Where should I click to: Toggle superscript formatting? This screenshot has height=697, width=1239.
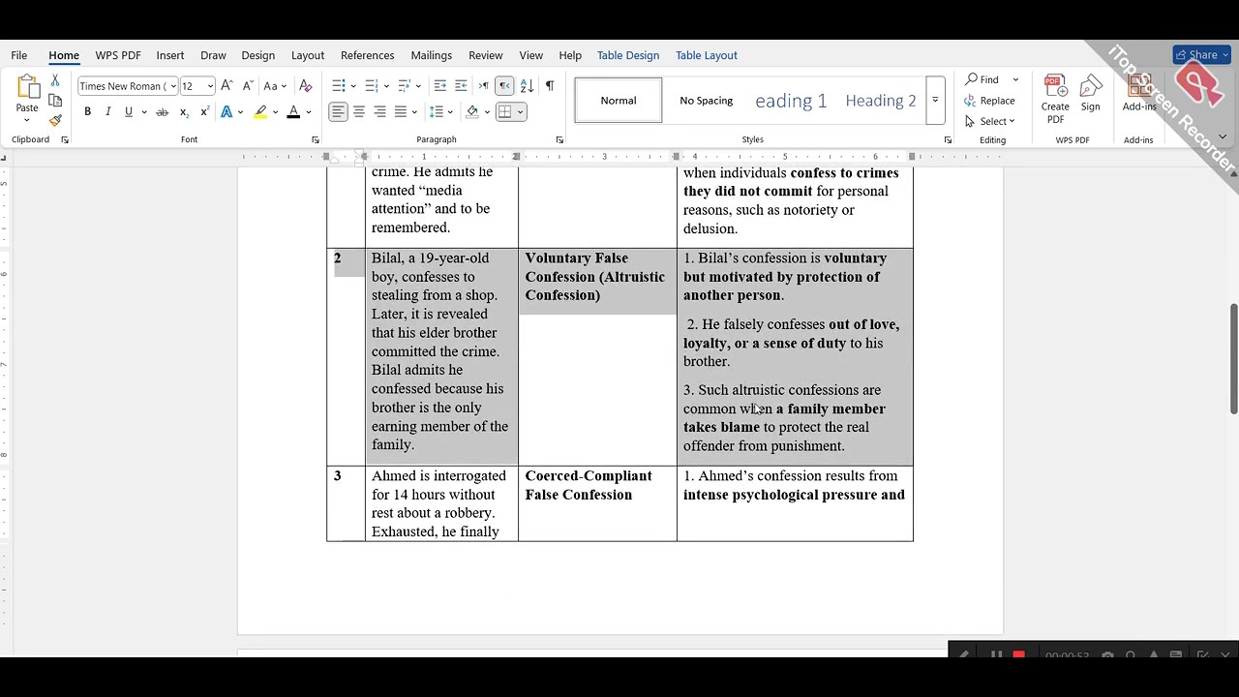click(x=204, y=112)
